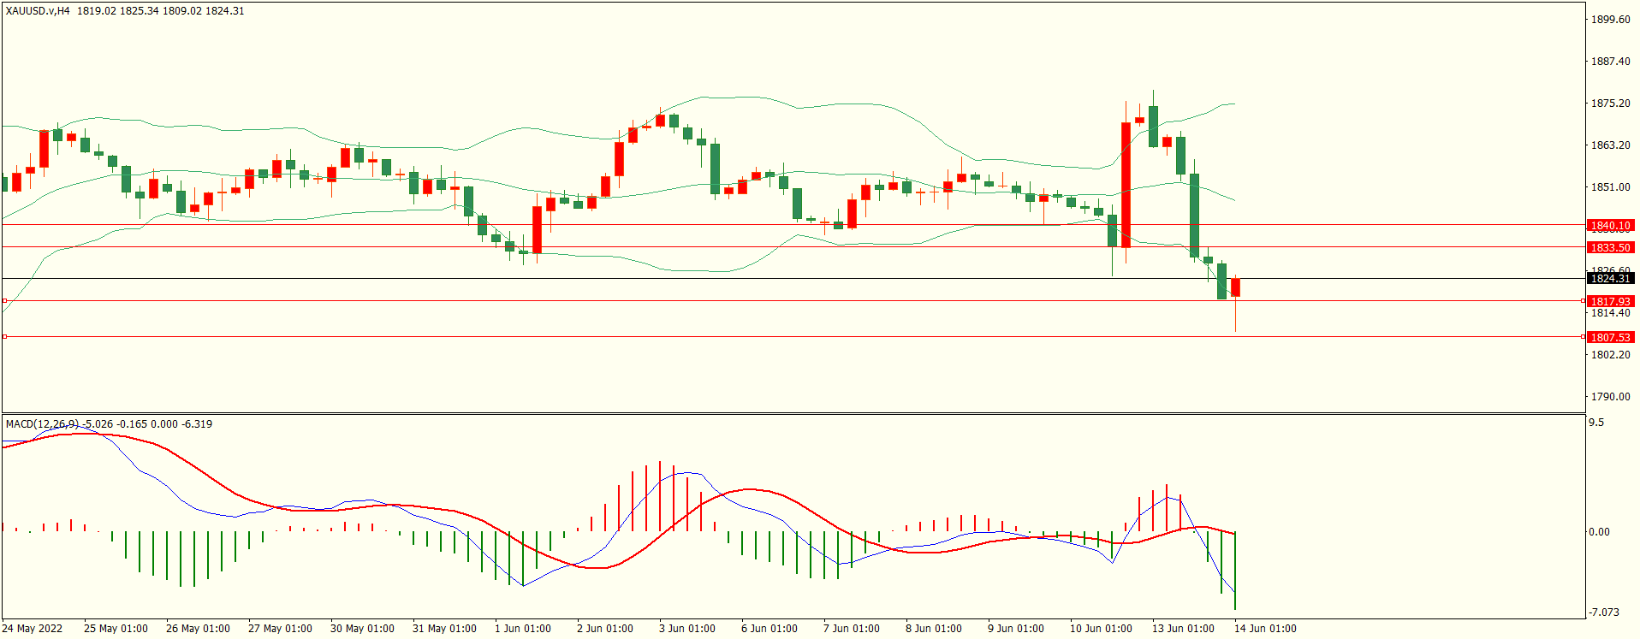Click the 27 May 01:00 date label
This screenshot has width=1640, height=639.
coord(280,629)
